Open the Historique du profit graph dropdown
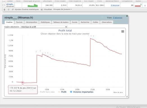This screenshot has height=108, width=147. pos(44,27)
